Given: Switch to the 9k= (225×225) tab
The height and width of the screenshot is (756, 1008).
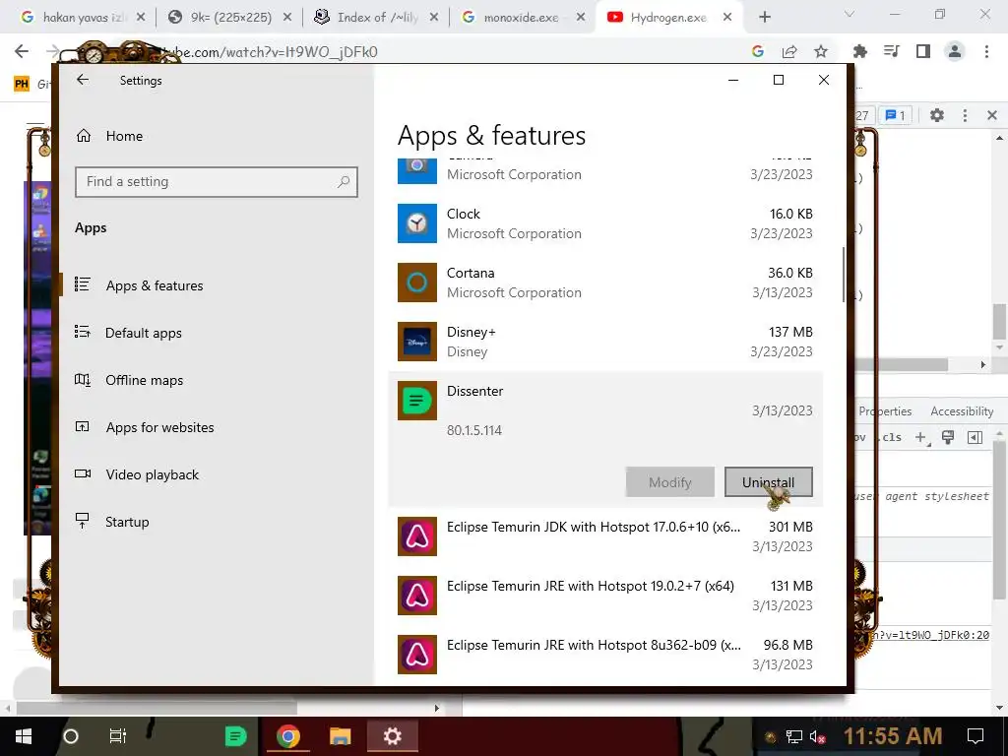Looking at the screenshot, I should 229,18.
